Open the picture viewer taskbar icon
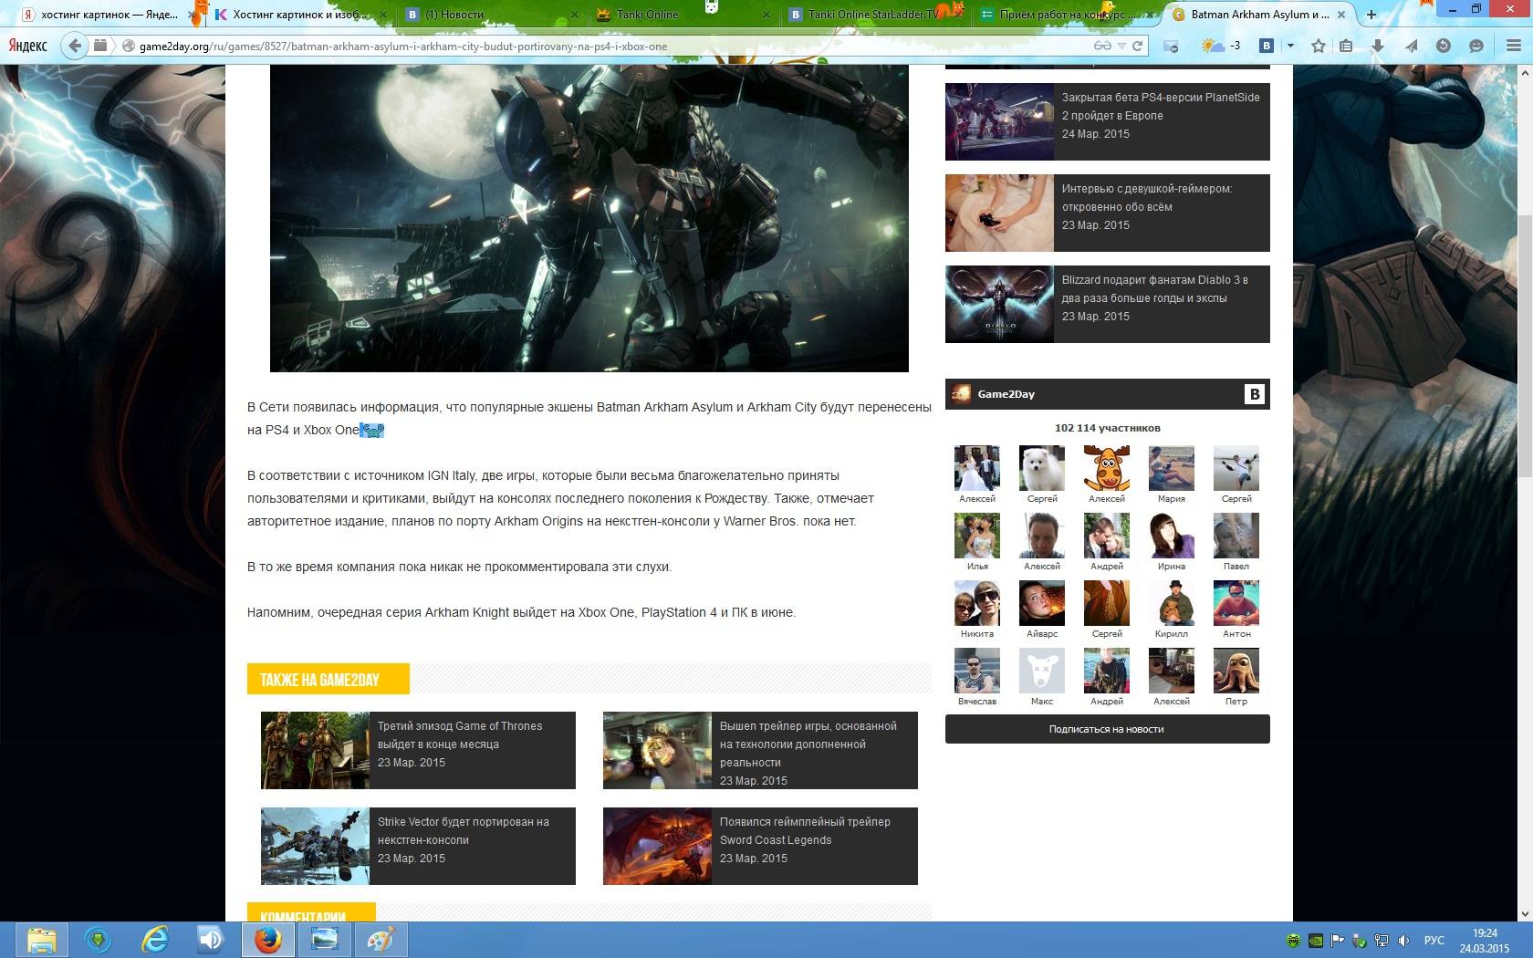 click(x=324, y=940)
